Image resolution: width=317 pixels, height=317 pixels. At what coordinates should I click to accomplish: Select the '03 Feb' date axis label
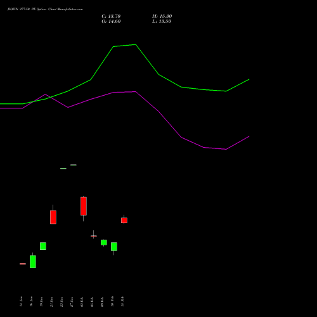coord(82,301)
